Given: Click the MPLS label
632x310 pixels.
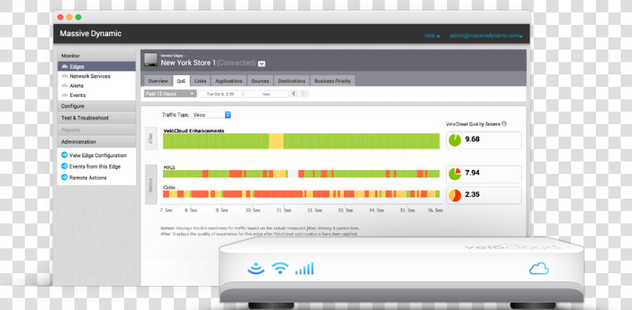Looking at the screenshot, I should click(169, 167).
